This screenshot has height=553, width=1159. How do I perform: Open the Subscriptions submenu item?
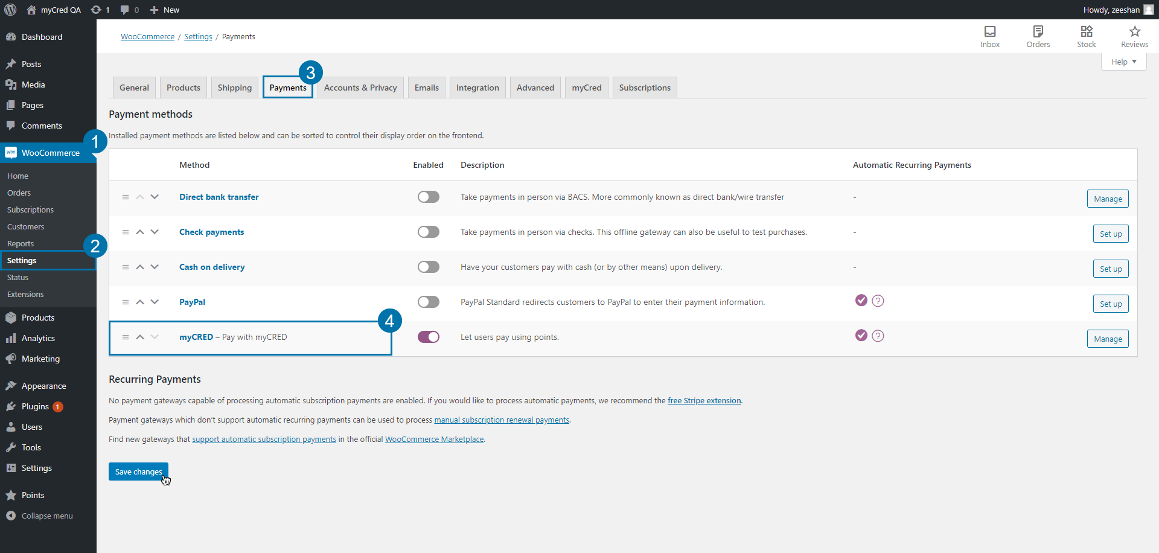[30, 209]
